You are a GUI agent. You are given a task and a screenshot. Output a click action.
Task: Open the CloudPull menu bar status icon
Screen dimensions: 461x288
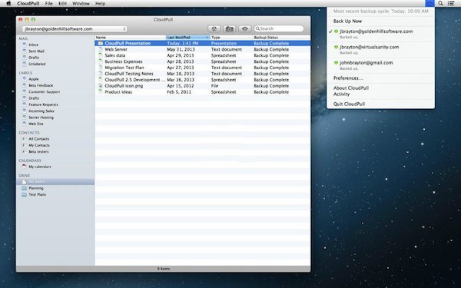(429, 3)
